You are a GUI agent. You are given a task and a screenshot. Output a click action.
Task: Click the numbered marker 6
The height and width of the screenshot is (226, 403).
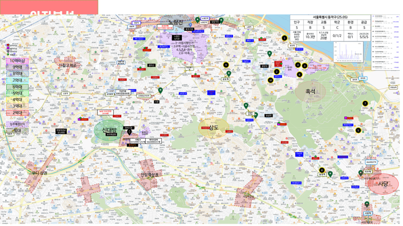click(x=300, y=74)
